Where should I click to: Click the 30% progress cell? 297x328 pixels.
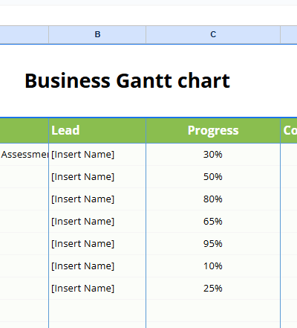213,155
